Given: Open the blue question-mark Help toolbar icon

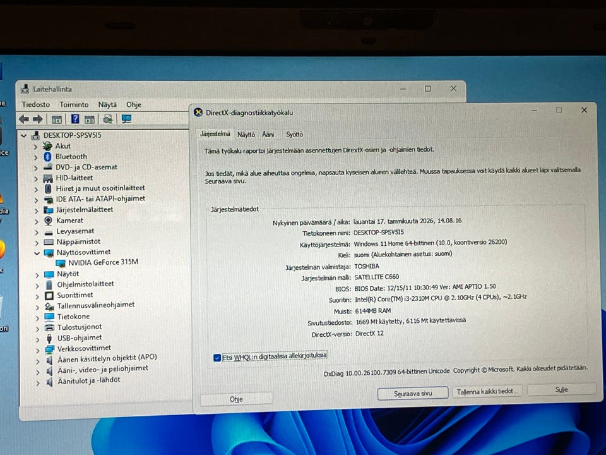Looking at the screenshot, I should 75,119.
